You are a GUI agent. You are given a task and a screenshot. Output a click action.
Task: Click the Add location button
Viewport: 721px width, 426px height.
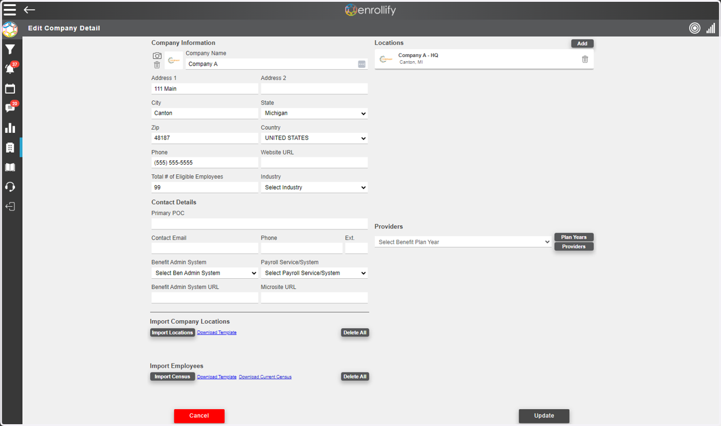582,43
